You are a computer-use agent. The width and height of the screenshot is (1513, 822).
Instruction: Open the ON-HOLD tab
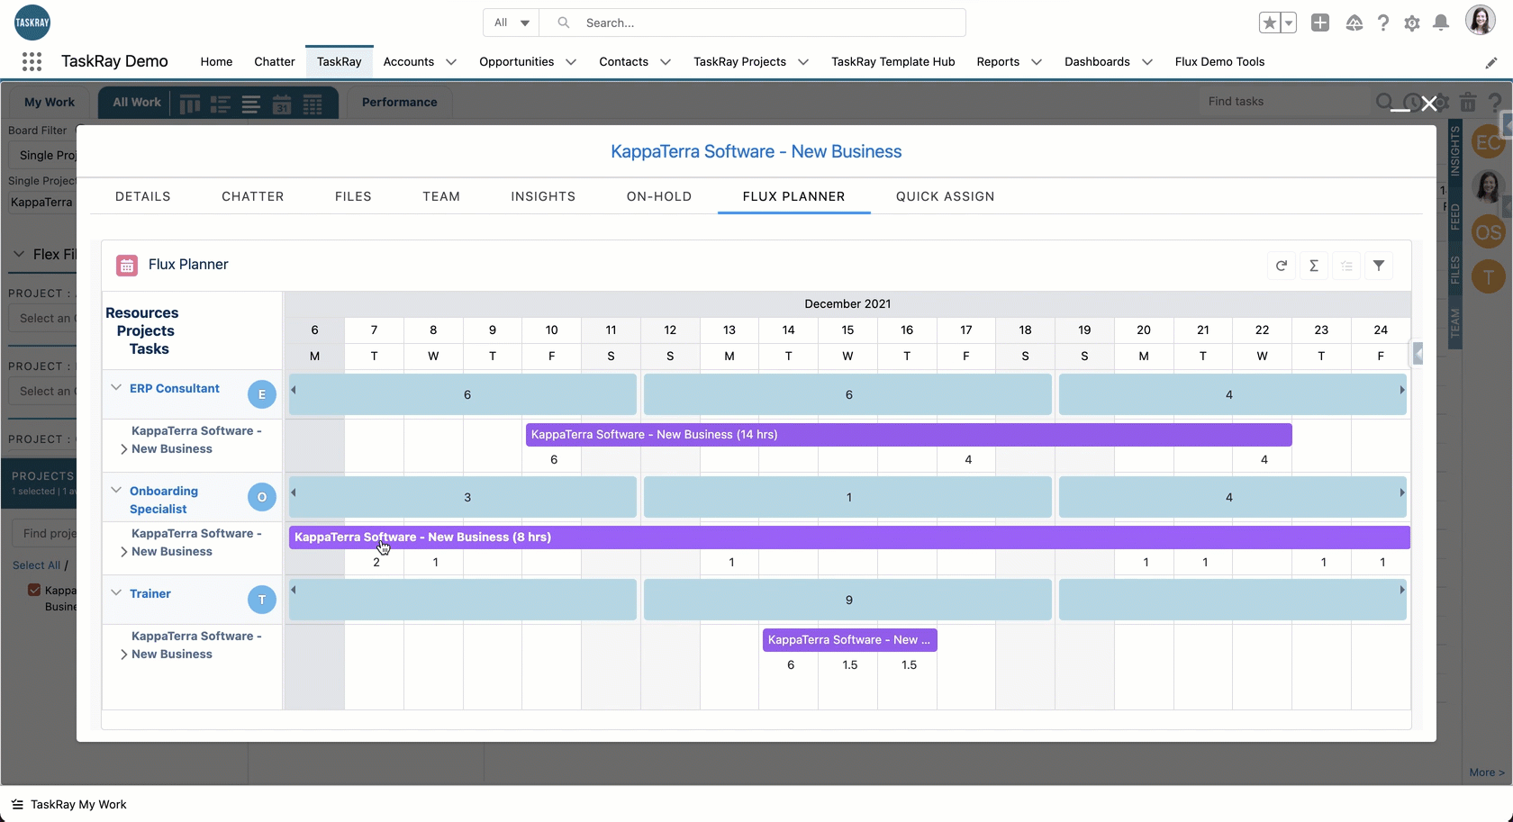[x=659, y=196]
